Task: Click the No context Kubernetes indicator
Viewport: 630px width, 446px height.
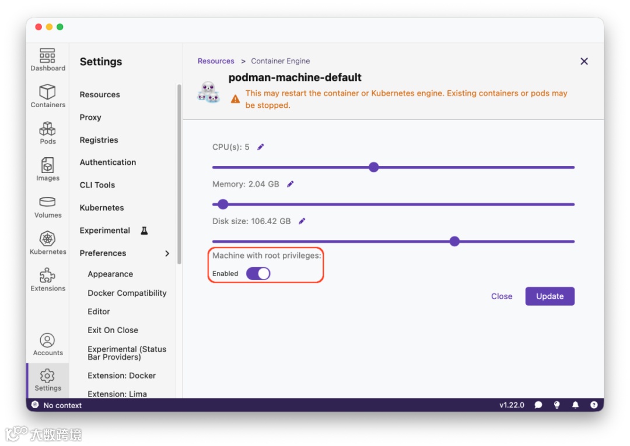Action: click(x=57, y=405)
